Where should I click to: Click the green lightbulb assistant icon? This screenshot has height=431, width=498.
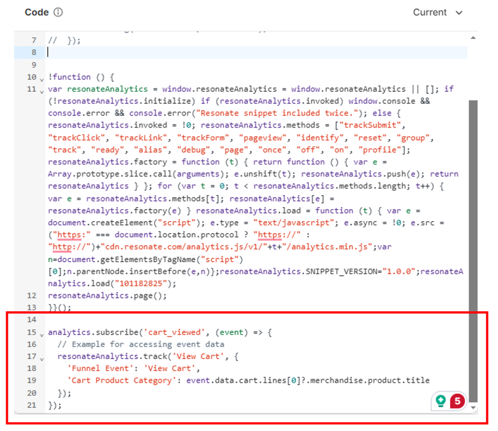[441, 401]
